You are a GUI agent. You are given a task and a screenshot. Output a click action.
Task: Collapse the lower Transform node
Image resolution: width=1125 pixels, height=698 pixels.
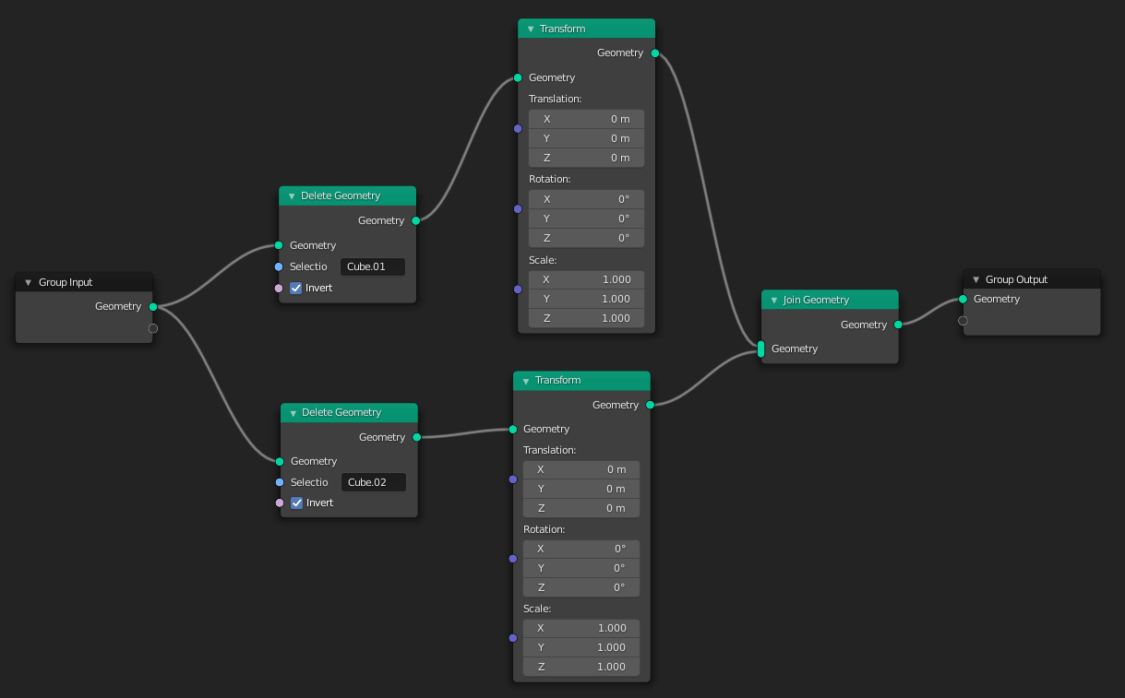coord(526,381)
